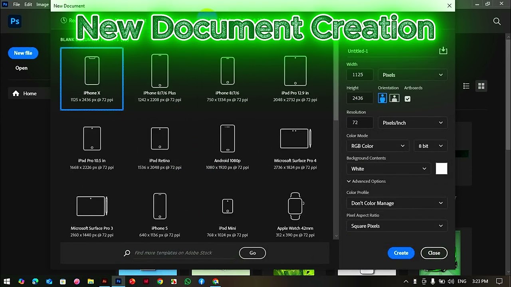
Task: Click the Untitled-1 document name field
Action: click(391, 51)
